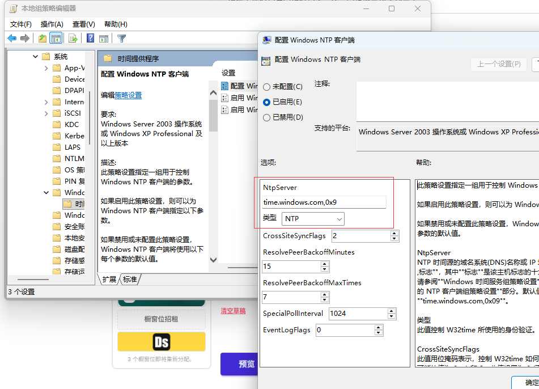Click the NtpServer text input field
Viewport: 539px width, 389px height.
click(x=324, y=202)
